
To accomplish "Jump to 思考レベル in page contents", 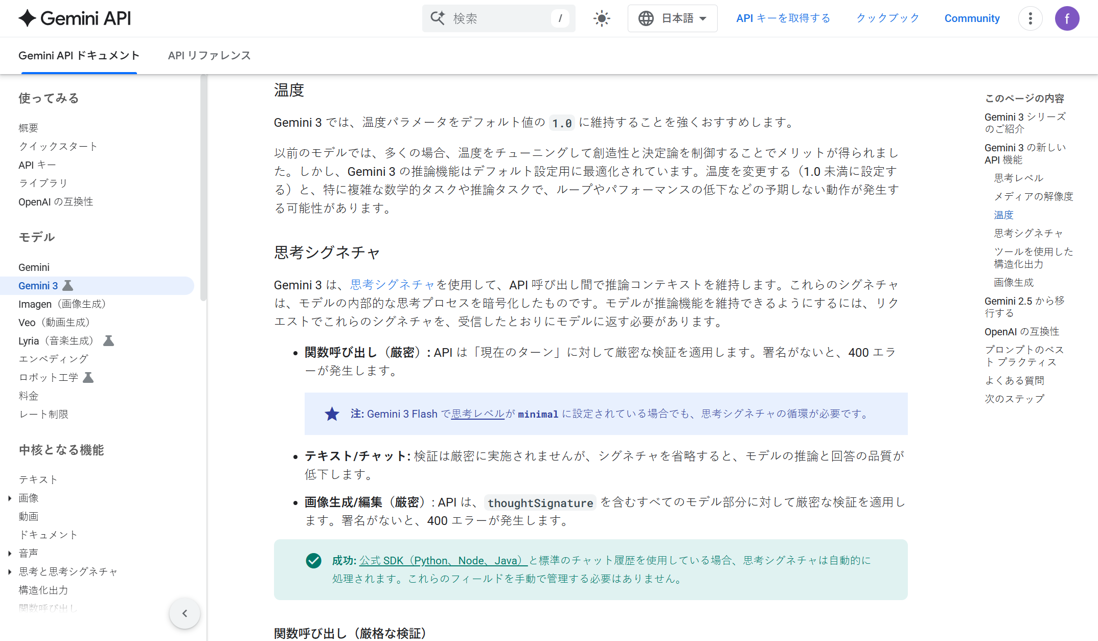I will click(x=1019, y=178).
